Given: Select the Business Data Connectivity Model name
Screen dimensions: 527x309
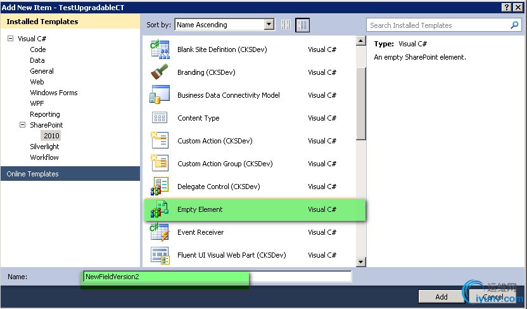Looking at the screenshot, I should [x=229, y=95].
